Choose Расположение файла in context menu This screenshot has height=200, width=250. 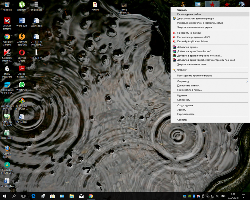pos(189,14)
